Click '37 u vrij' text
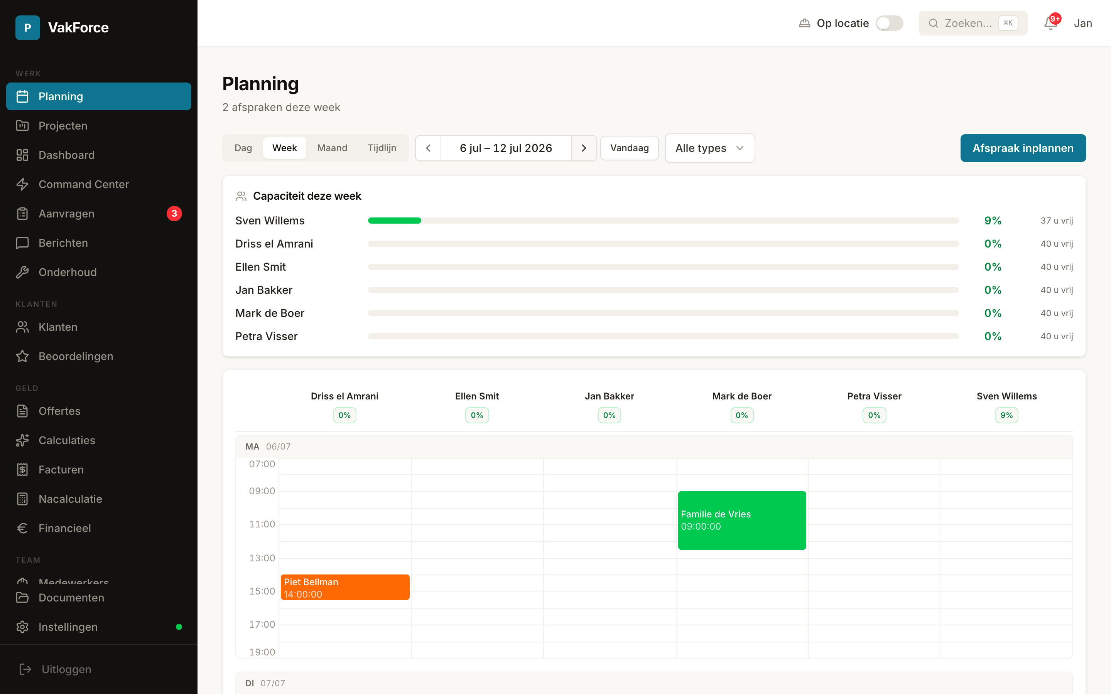The image size is (1111, 694). pyautogui.click(x=1056, y=221)
